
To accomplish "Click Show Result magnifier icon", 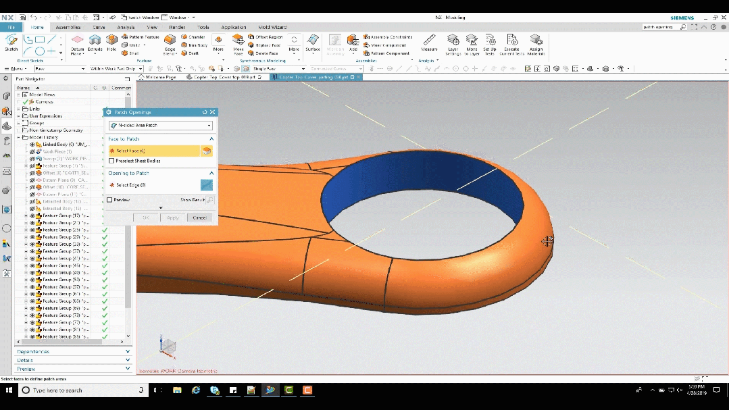I will (210, 200).
